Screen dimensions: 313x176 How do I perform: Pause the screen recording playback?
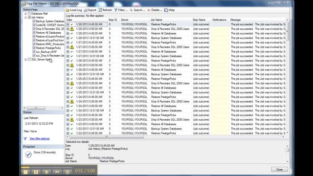[x=36, y=172]
